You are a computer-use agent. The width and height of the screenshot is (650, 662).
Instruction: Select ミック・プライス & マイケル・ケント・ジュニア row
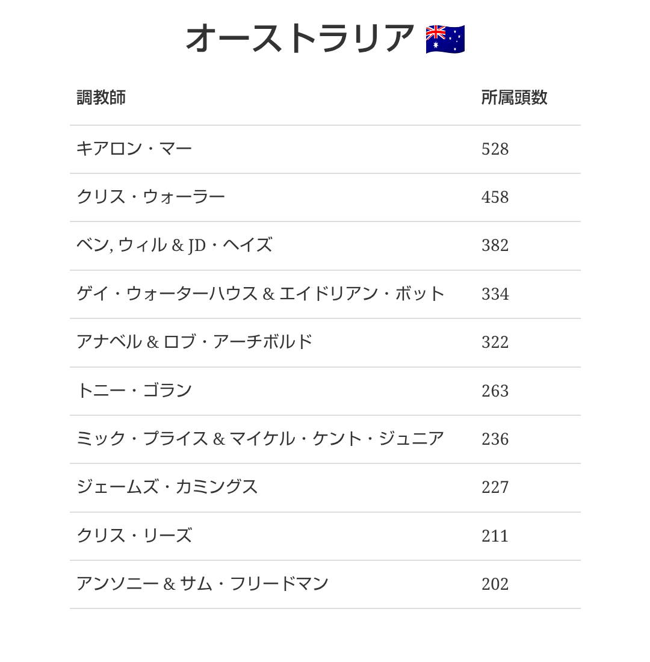(325, 439)
